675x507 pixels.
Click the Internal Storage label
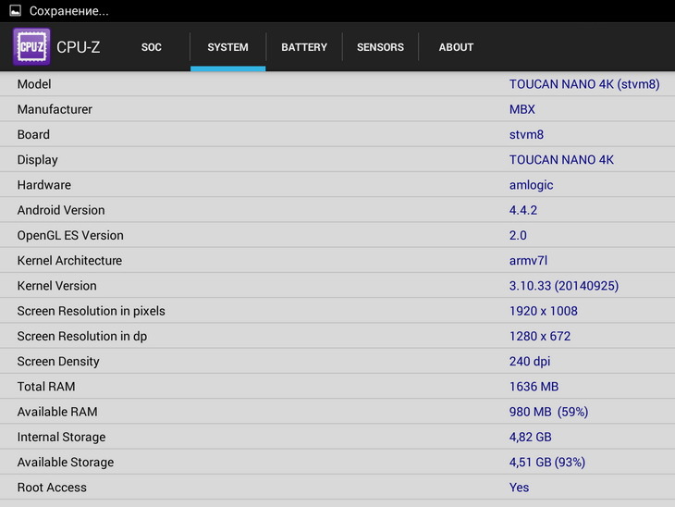pos(62,438)
